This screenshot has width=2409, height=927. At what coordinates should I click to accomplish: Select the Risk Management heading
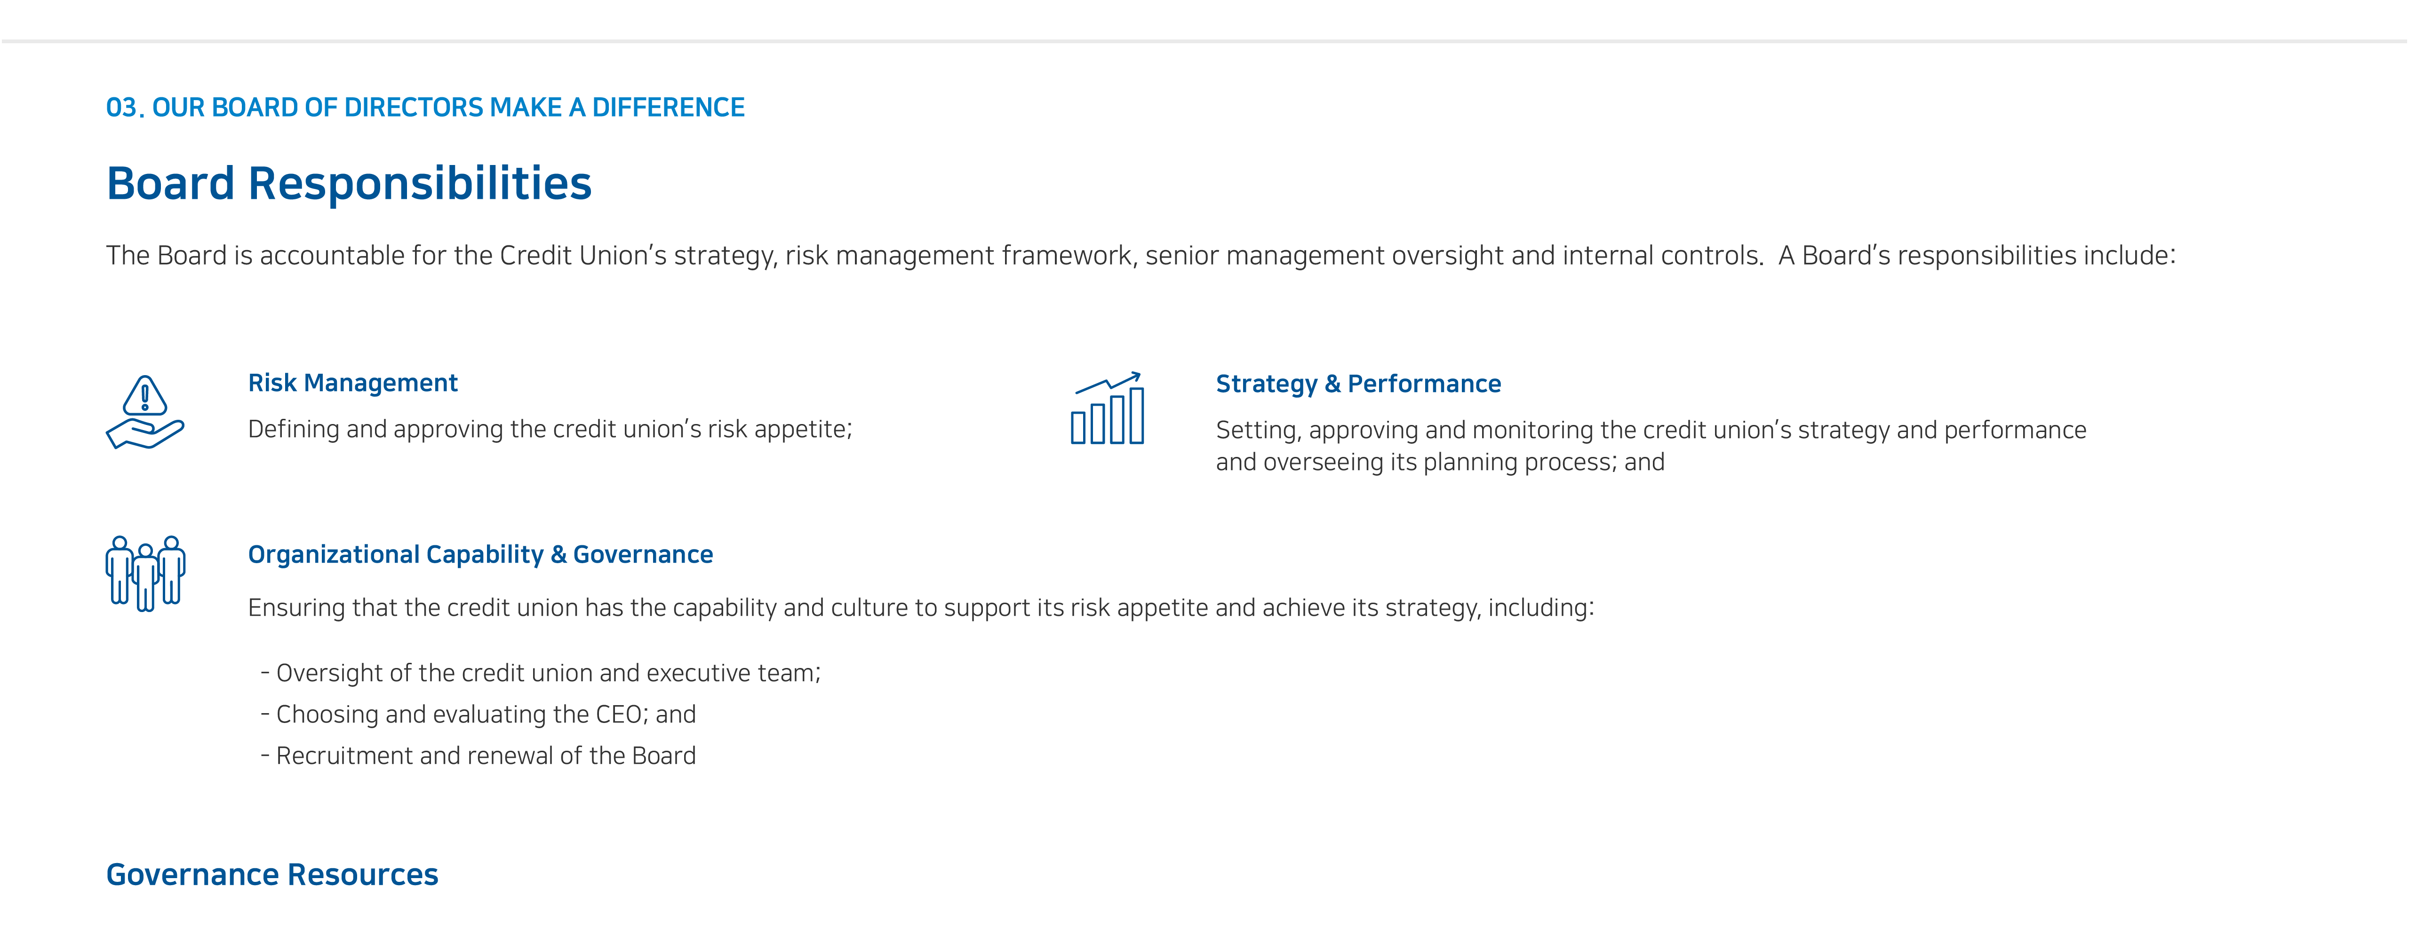coord(352,383)
